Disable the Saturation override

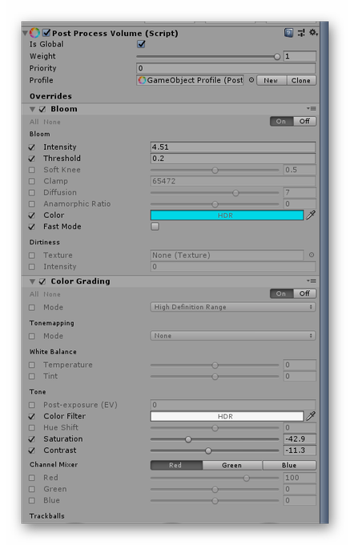32,439
